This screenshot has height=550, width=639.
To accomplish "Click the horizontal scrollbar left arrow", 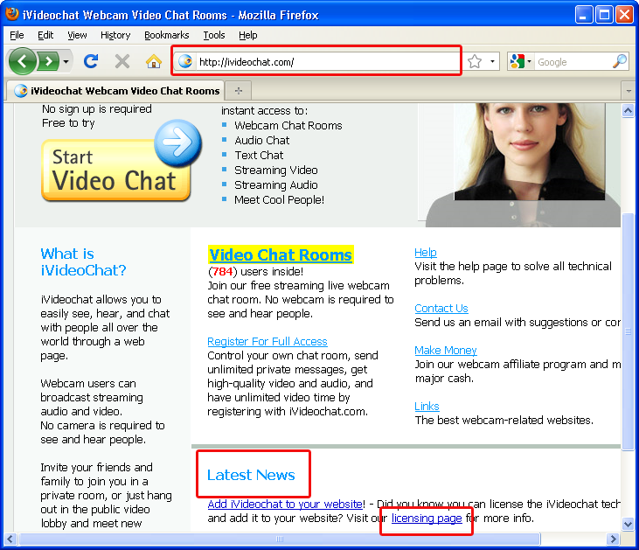I will pyautogui.click(x=10, y=539).
